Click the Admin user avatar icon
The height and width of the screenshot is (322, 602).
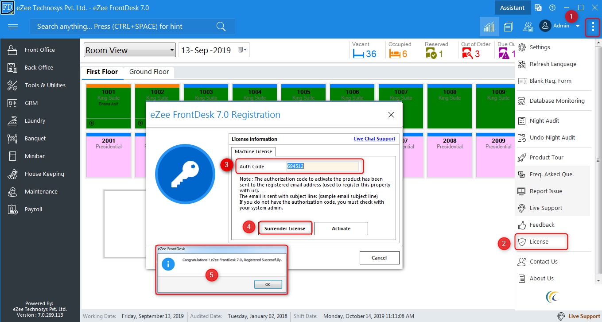point(545,26)
